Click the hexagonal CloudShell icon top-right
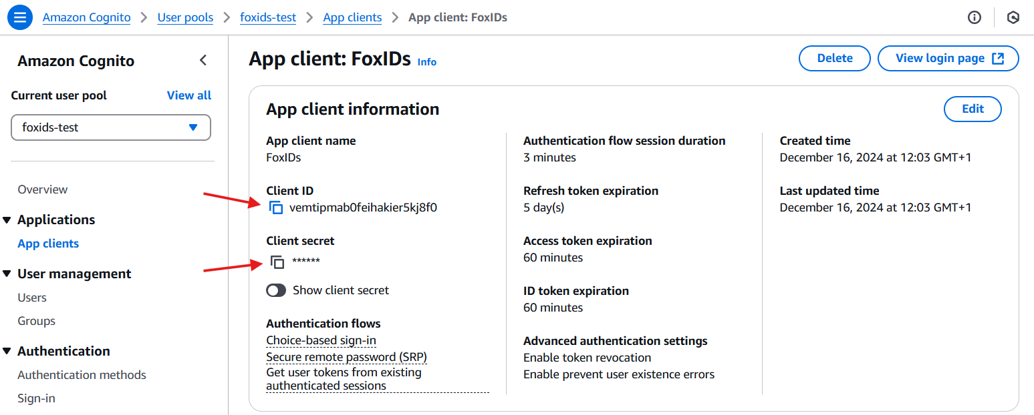 pos(1013,17)
